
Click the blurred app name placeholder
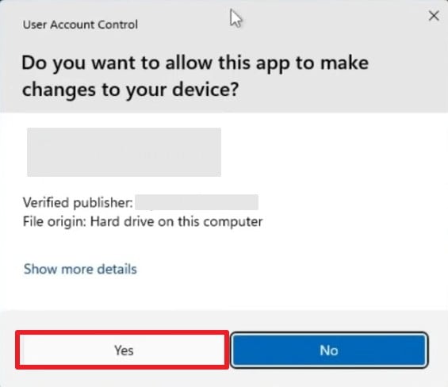(124, 152)
